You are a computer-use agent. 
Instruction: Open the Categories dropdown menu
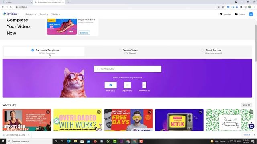31,14
